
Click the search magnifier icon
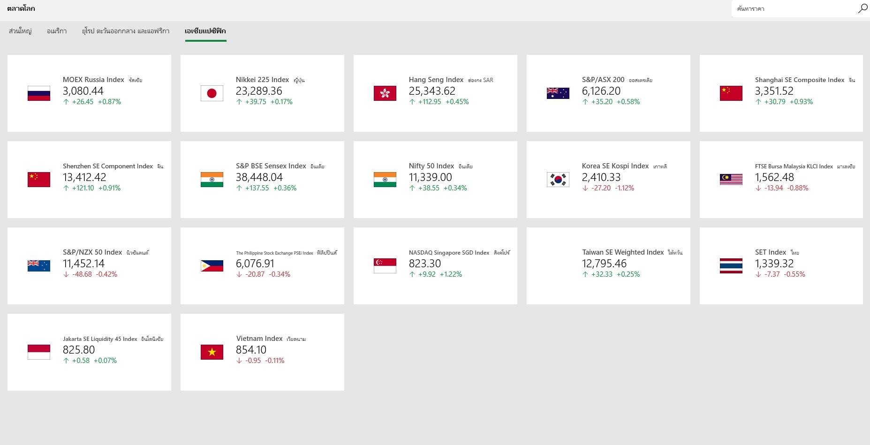point(862,8)
